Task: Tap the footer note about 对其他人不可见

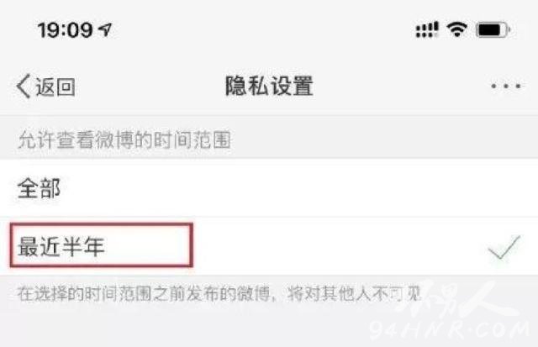Action: tap(219, 293)
